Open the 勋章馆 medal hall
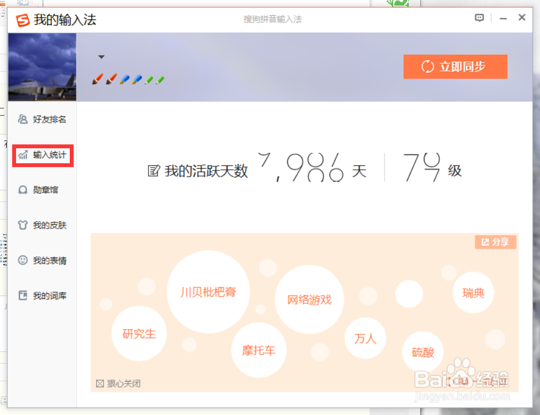The image size is (540, 415). tap(41, 190)
